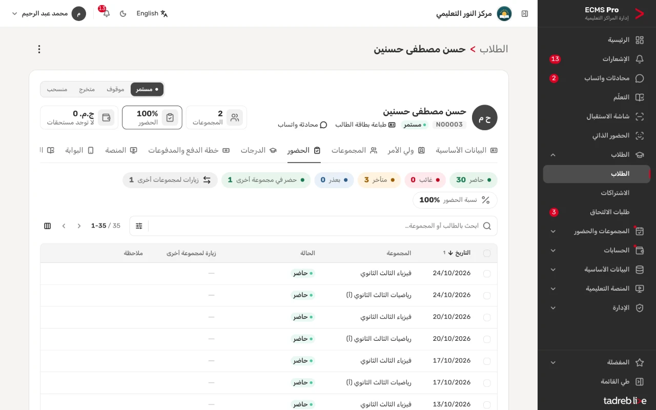Image resolution: width=656 pixels, height=410 pixels.
Task: Open the notifications bell in top bar
Action: coord(106,14)
